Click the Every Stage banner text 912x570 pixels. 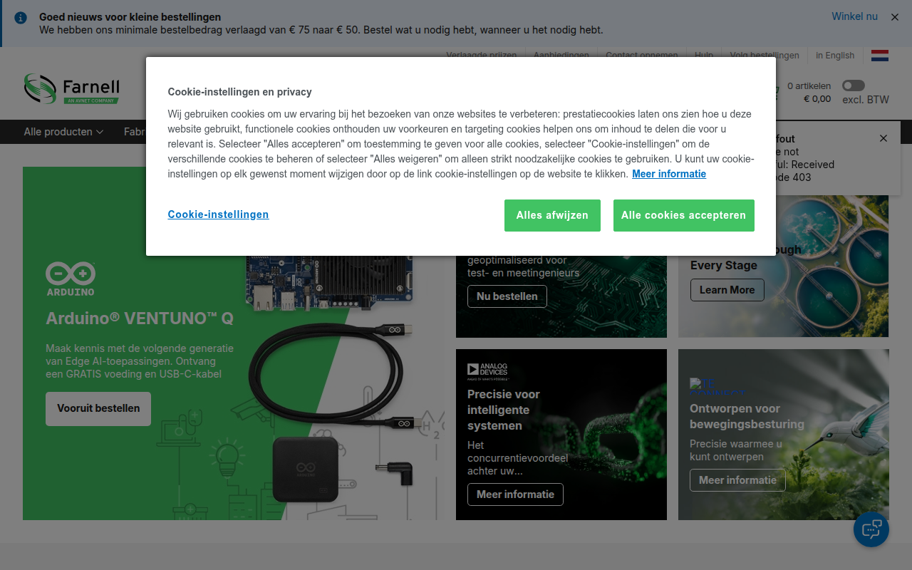724,265
